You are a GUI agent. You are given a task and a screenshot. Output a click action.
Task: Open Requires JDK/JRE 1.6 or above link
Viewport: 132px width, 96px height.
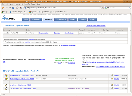[x=78, y=88]
